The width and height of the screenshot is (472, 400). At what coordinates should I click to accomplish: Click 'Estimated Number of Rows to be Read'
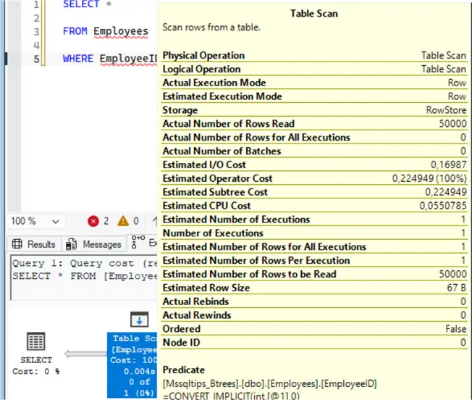250,274
